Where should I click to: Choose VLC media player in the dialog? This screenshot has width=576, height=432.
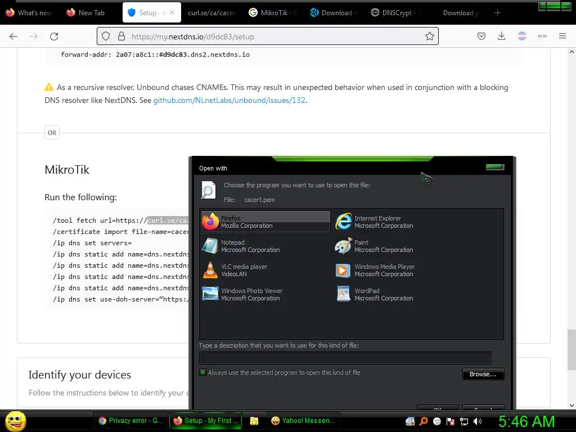click(235, 270)
